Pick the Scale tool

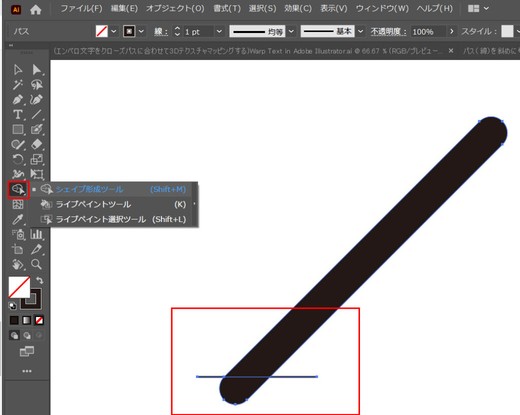pyautogui.click(x=37, y=159)
